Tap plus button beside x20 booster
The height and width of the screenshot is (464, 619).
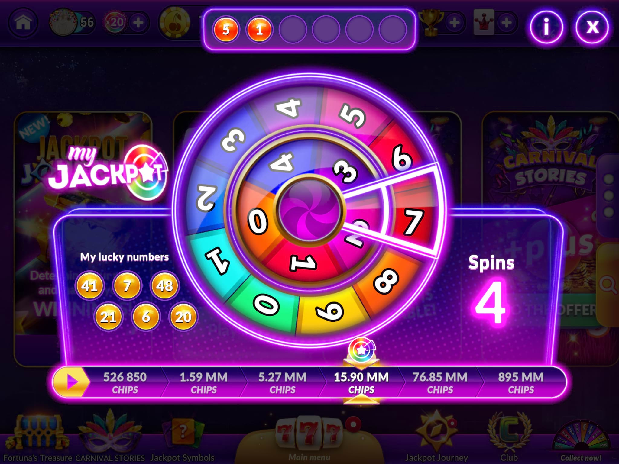(x=138, y=22)
